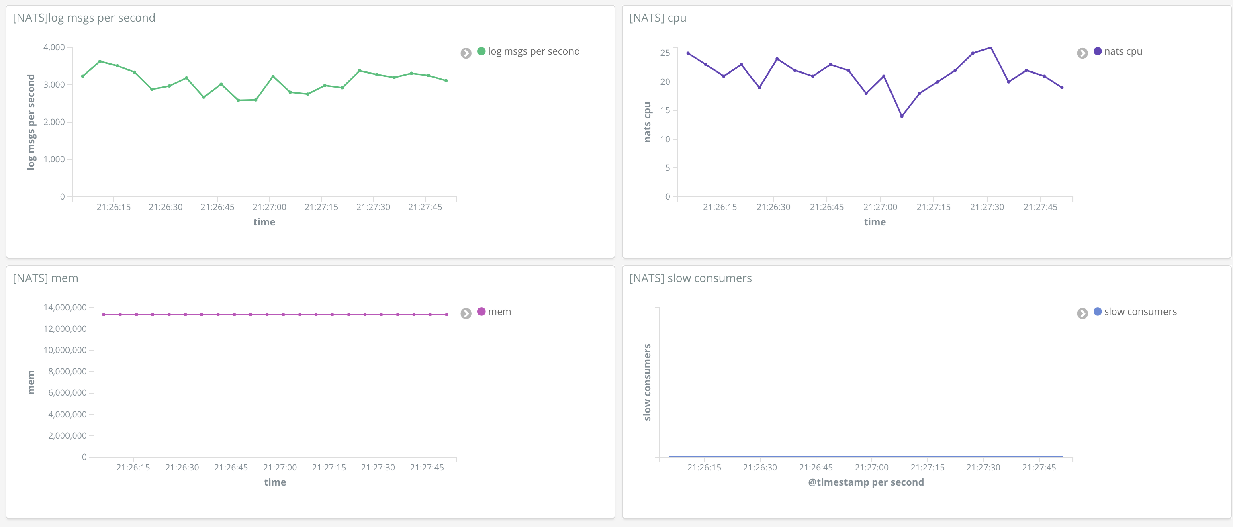Click the '[NATS] mem' panel title

point(45,278)
